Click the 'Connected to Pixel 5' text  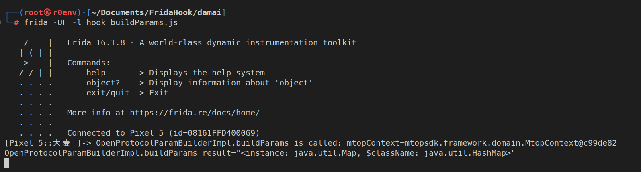[x=115, y=133]
